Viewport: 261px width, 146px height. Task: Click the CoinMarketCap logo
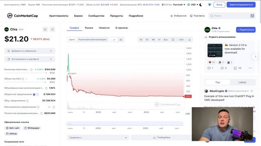pyautogui.click(x=22, y=16)
